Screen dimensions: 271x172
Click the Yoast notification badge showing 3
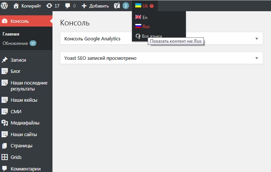126,6
